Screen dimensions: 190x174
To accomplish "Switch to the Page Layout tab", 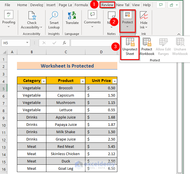I will point(65,5).
